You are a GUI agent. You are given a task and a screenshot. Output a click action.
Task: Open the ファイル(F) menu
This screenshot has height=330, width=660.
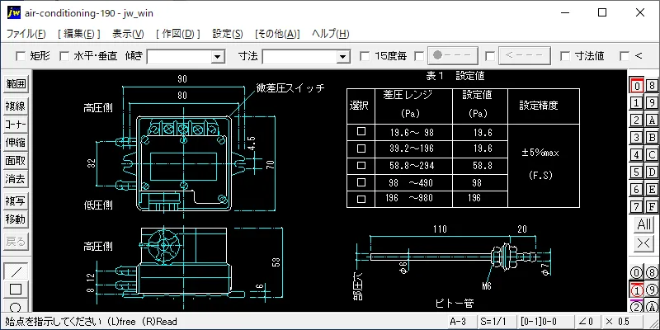(26, 34)
